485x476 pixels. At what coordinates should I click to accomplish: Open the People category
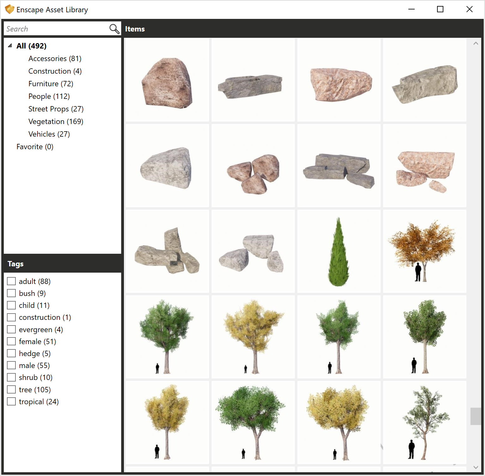pos(49,96)
